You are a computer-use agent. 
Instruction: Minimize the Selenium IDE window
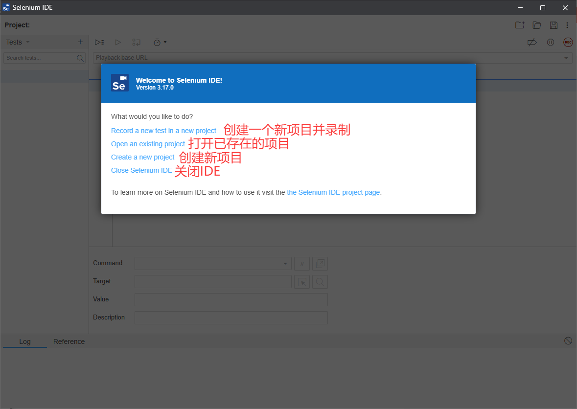point(520,7)
